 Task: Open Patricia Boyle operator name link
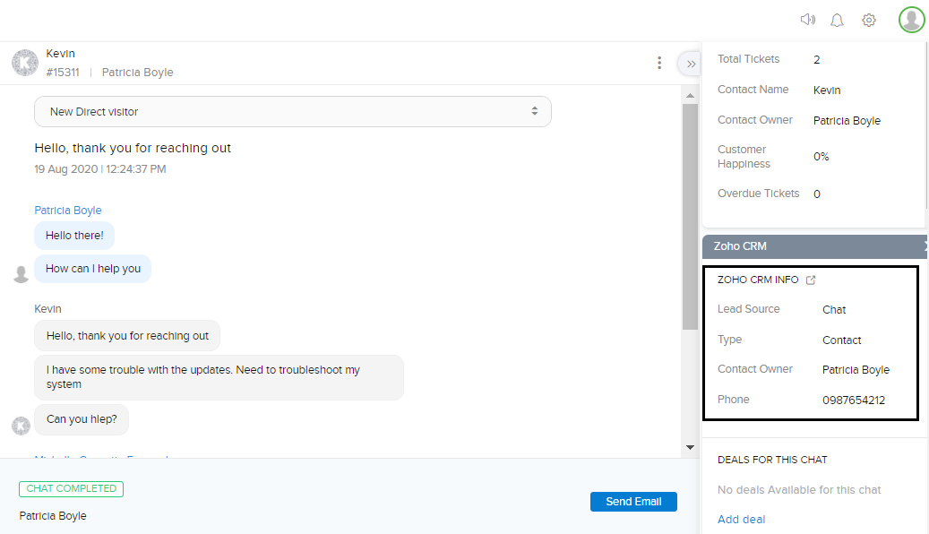(68, 211)
